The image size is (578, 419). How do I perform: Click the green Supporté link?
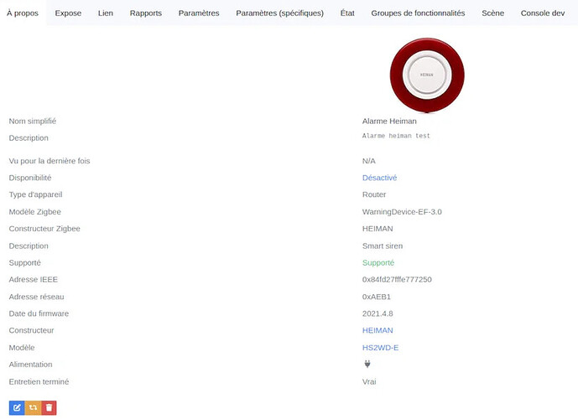pyautogui.click(x=378, y=262)
